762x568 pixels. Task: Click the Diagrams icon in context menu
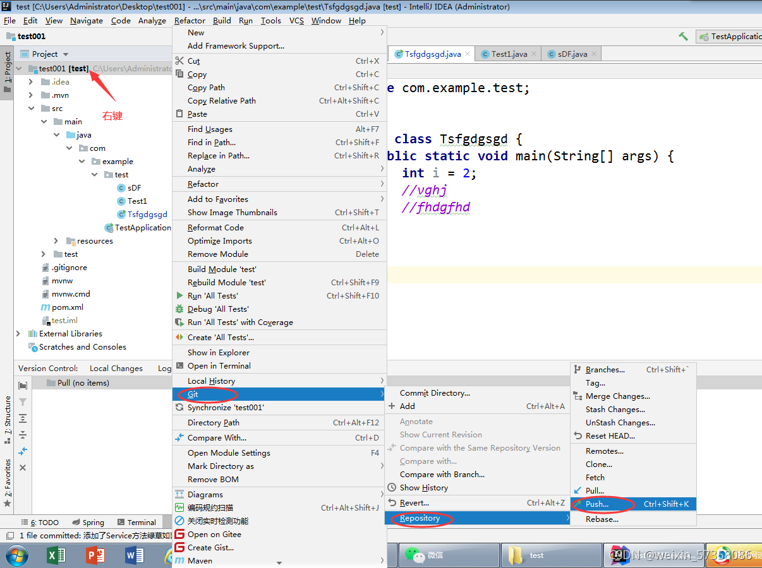(179, 495)
